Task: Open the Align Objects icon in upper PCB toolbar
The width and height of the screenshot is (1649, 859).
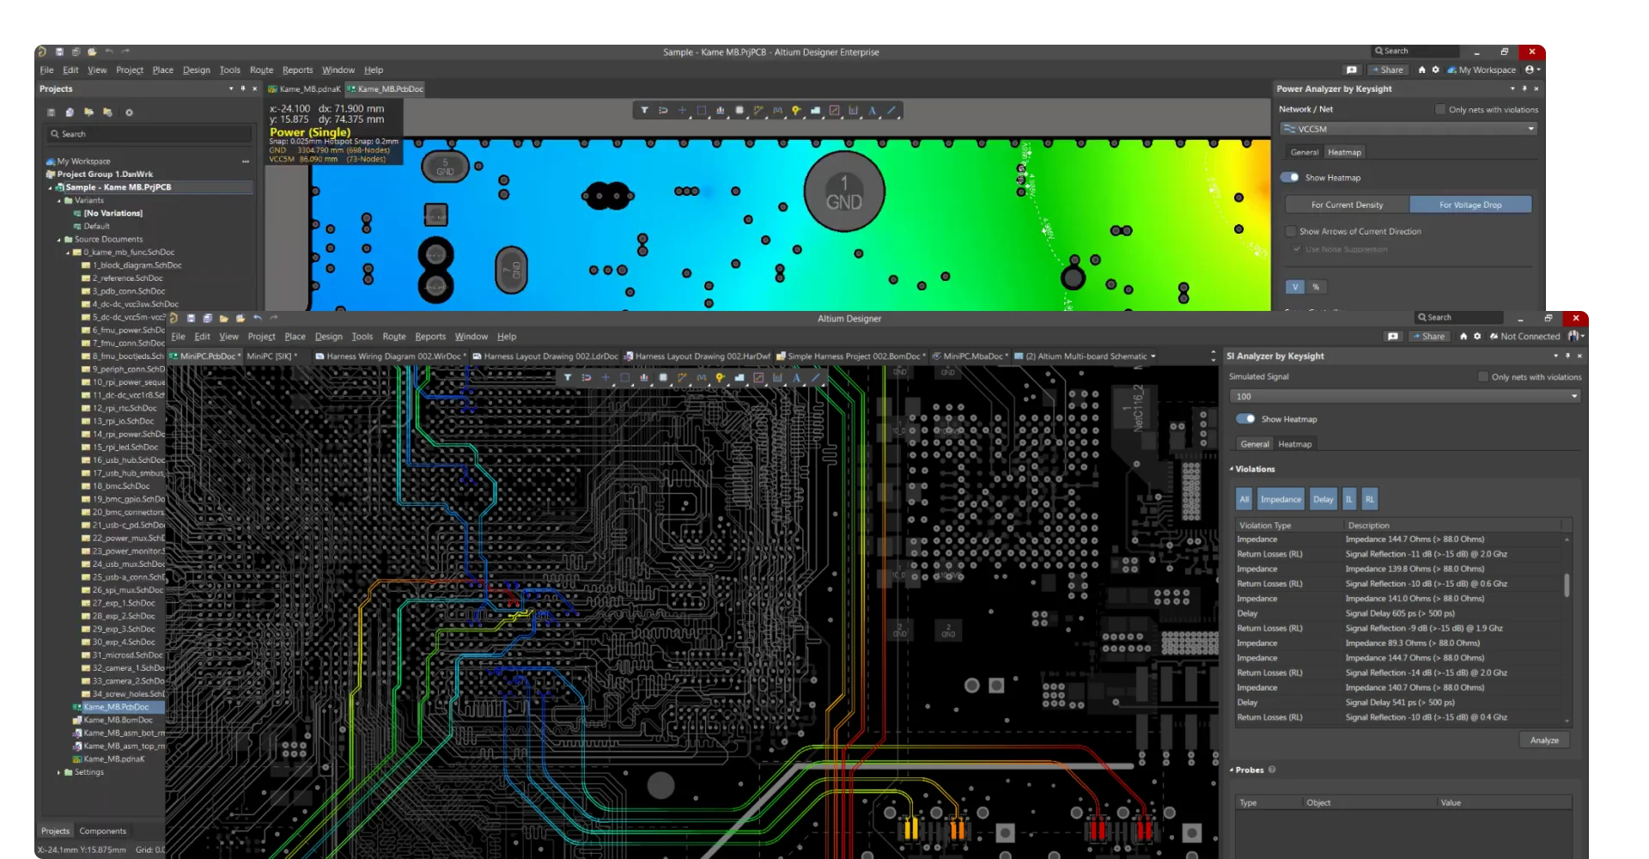Action: pos(720,110)
